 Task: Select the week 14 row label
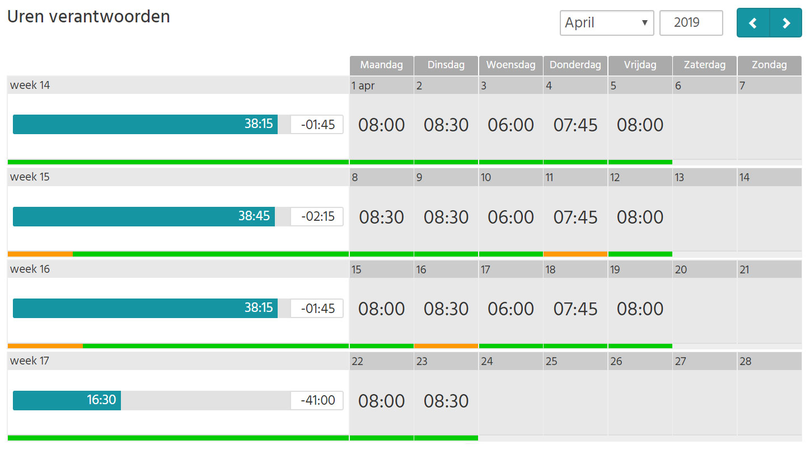pyautogui.click(x=178, y=85)
